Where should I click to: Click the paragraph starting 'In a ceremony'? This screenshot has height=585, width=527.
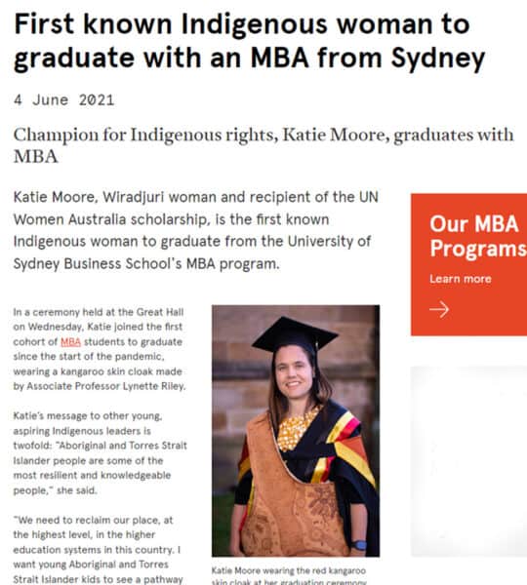100,349
